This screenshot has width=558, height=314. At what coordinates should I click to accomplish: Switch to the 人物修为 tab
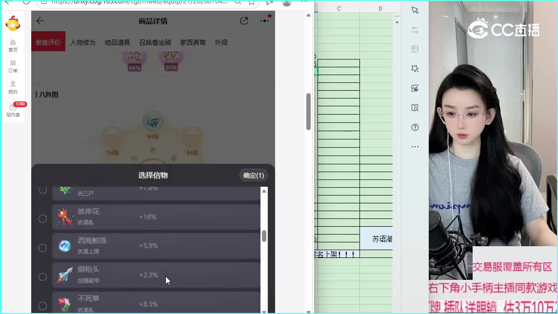pos(83,42)
